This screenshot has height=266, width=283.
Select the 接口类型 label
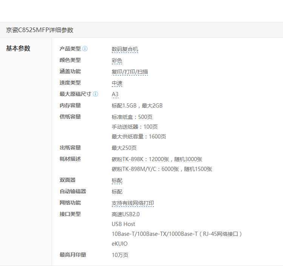click(x=70, y=214)
